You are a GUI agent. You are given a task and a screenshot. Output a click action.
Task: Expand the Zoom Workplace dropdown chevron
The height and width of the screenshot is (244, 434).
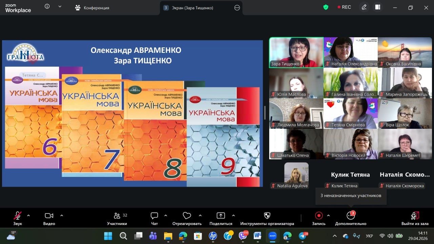pyautogui.click(x=60, y=6)
